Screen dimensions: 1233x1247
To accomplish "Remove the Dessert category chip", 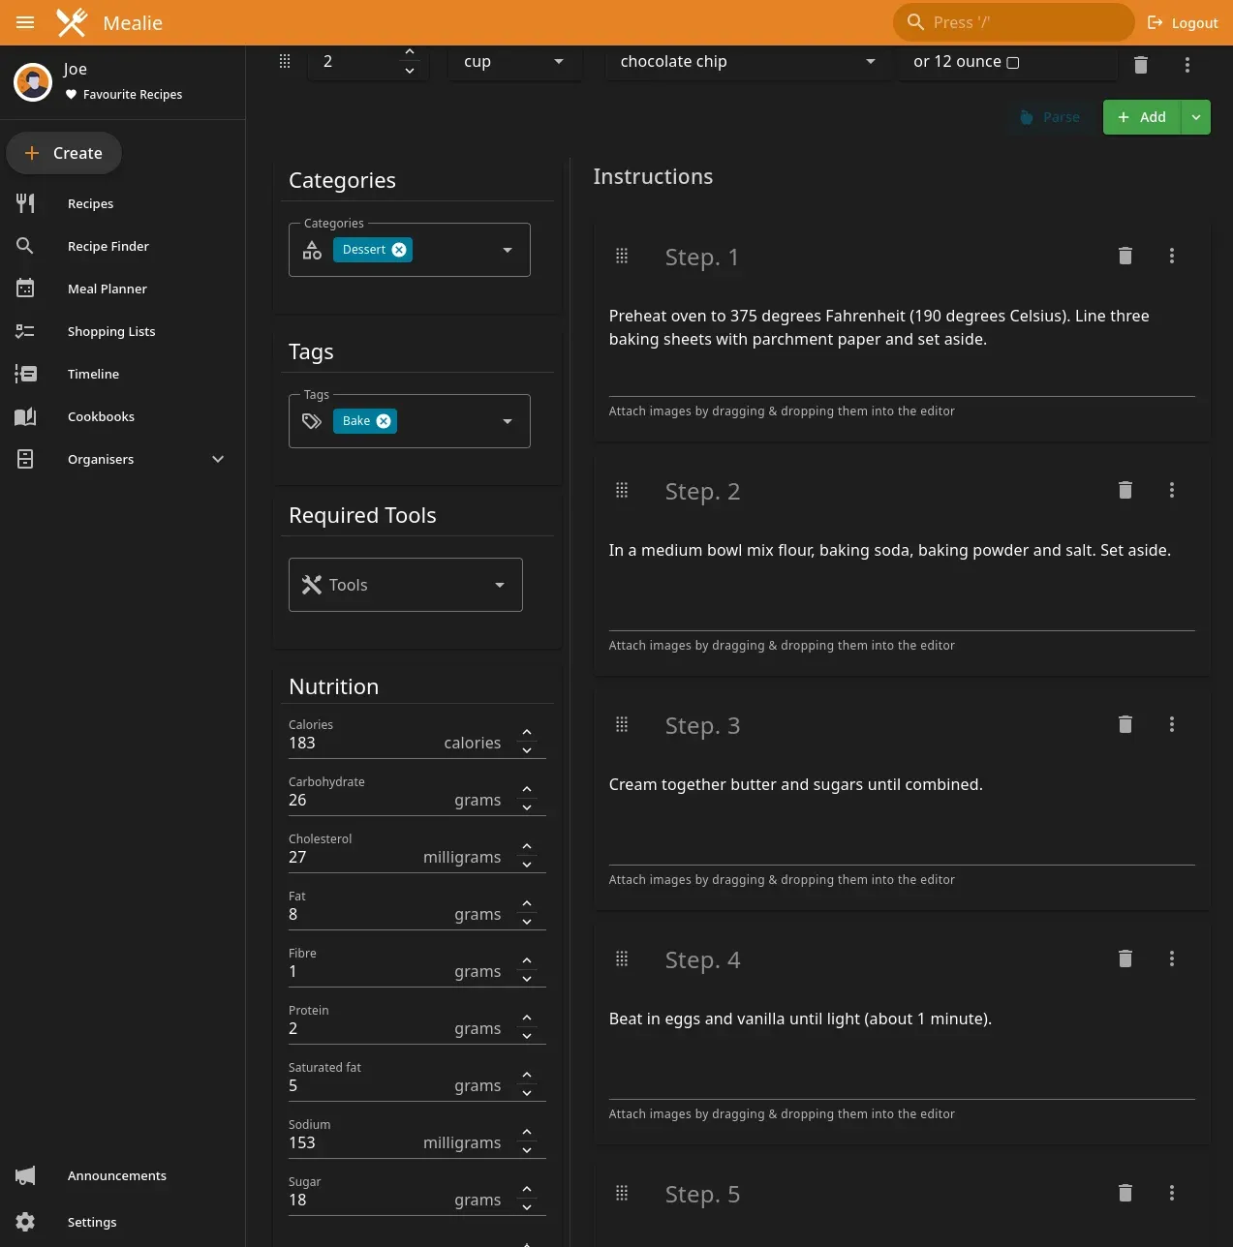I will point(399,250).
